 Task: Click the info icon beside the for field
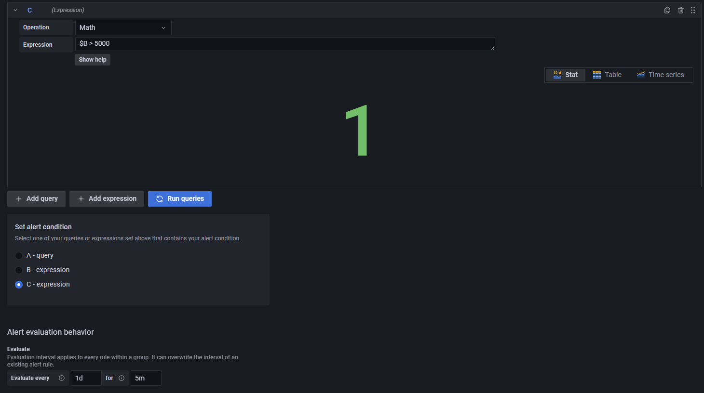(x=121, y=378)
